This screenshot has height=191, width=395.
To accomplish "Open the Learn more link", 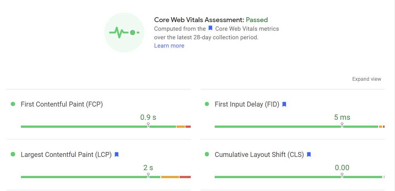I will pos(169,46).
